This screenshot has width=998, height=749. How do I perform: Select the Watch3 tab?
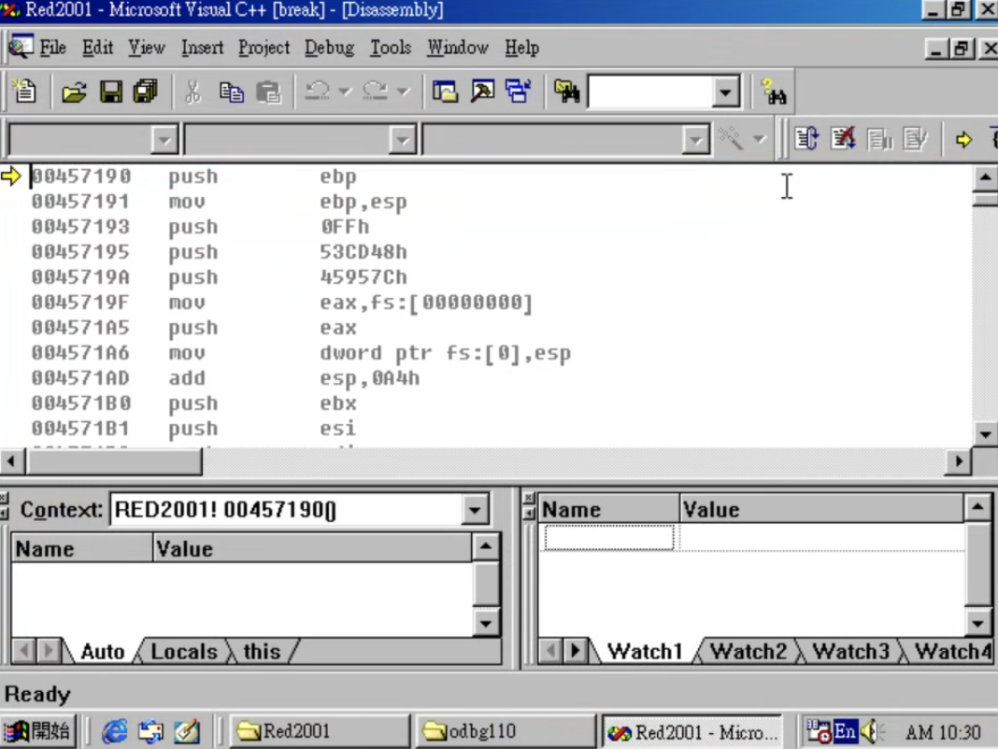tap(850, 652)
